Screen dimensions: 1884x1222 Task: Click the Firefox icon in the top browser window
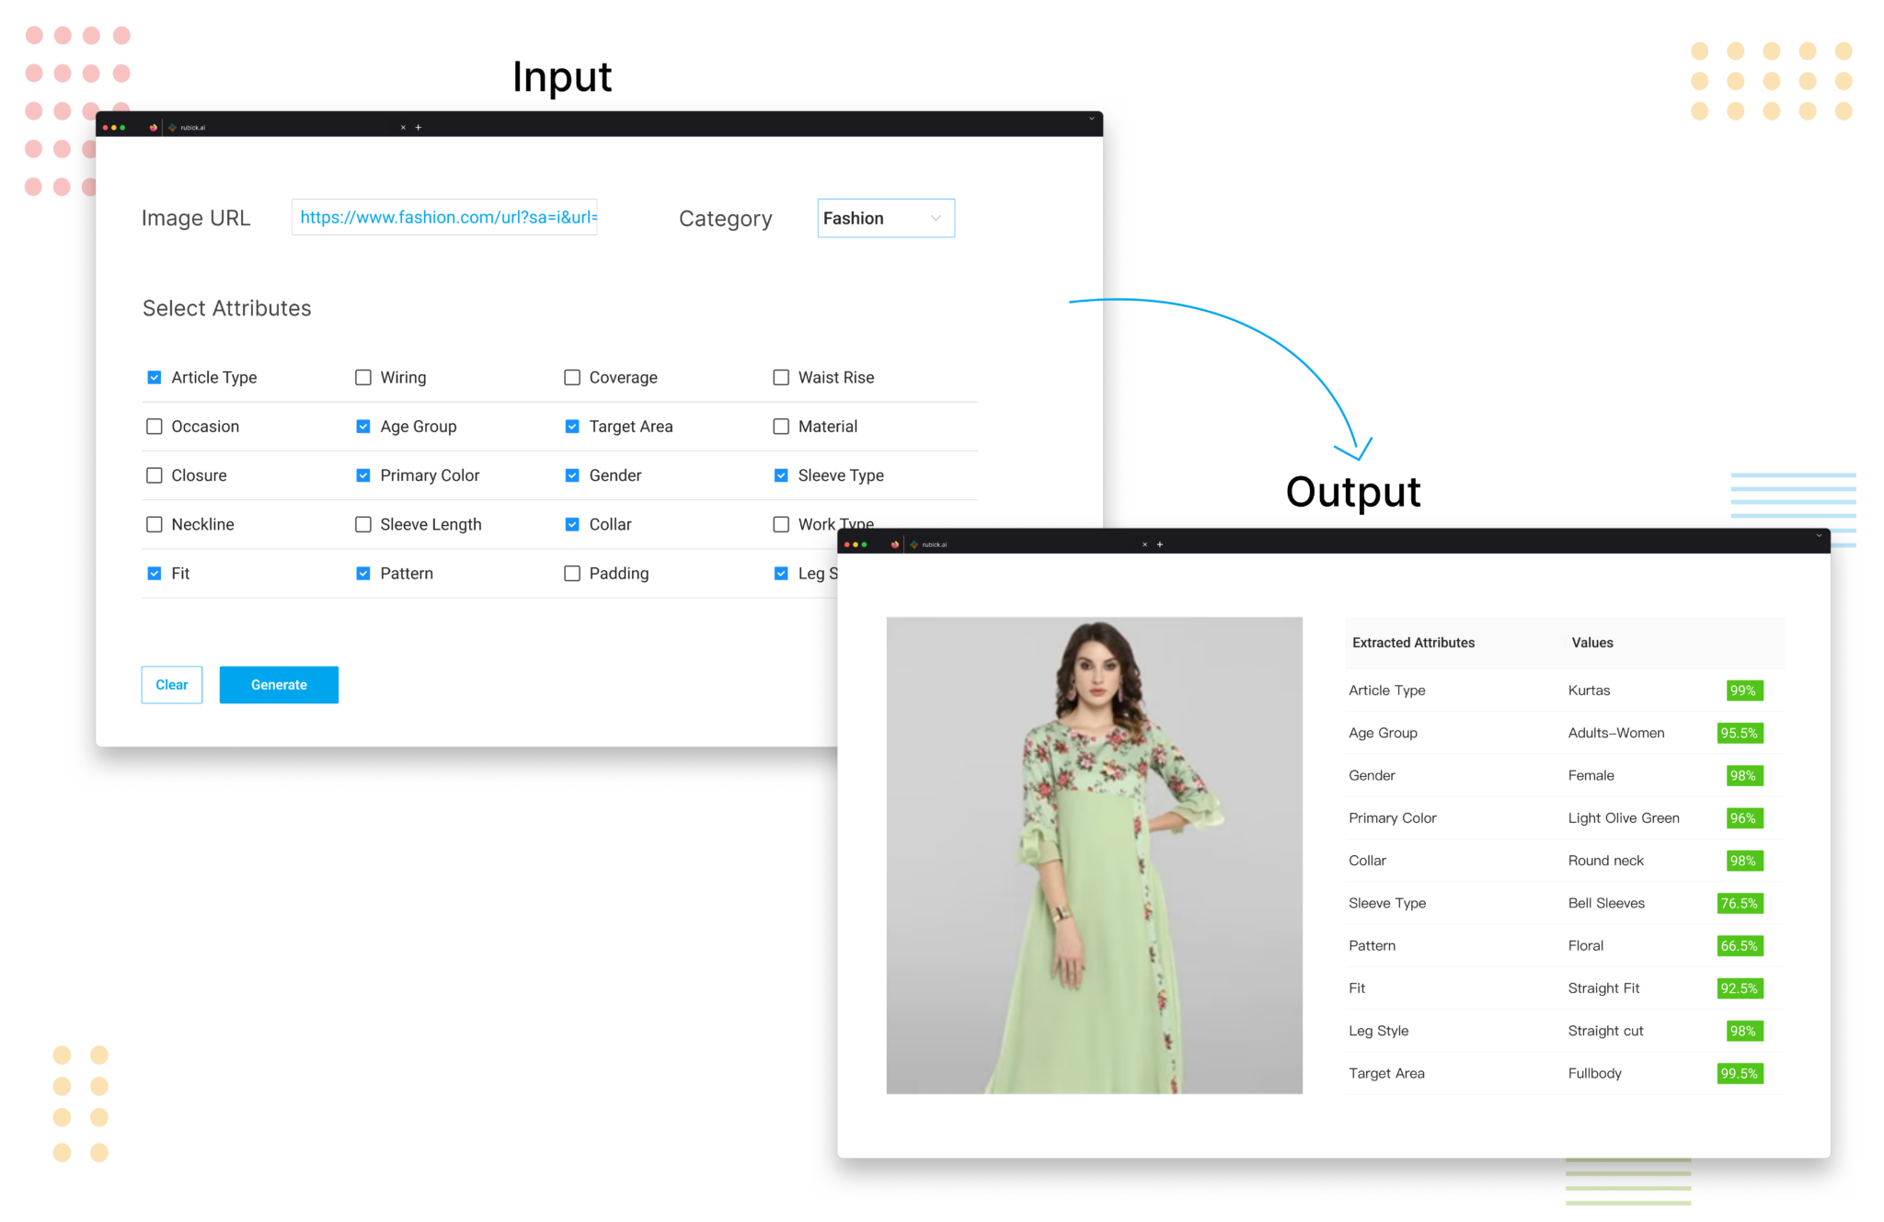(153, 128)
